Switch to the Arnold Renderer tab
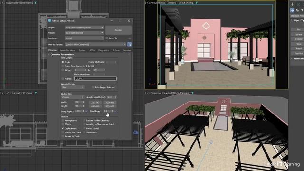 pyautogui.click(x=67, y=50)
